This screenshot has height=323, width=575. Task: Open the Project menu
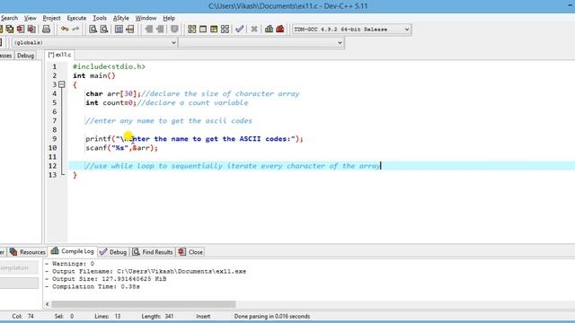coord(51,18)
